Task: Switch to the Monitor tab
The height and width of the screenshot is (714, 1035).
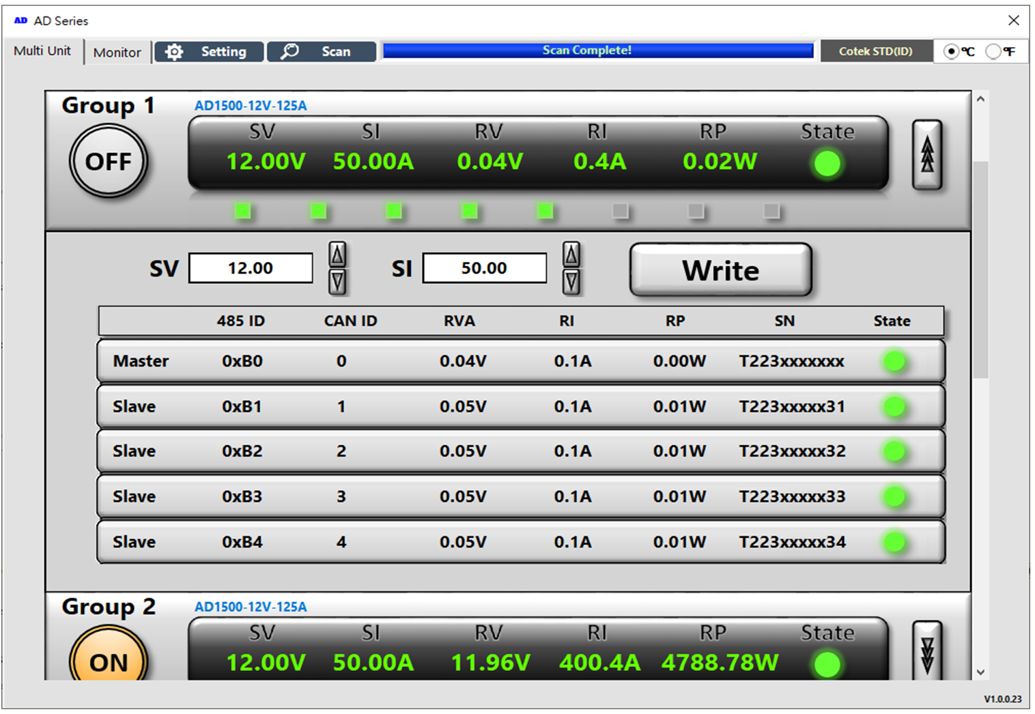Action: click(117, 53)
